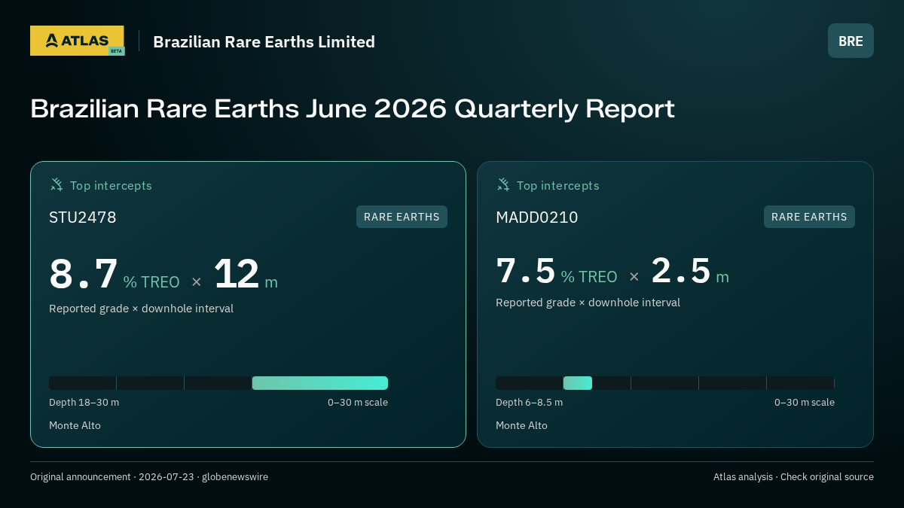
Task: Click Atlas analysis check original source note
Action: [793, 477]
